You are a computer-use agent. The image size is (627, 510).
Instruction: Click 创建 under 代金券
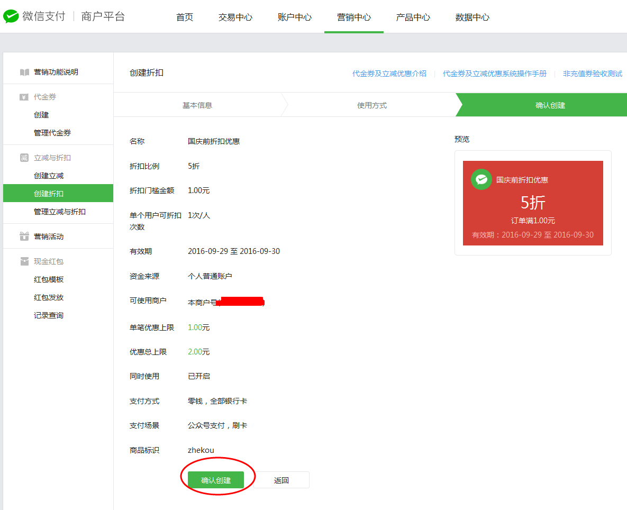(41, 115)
